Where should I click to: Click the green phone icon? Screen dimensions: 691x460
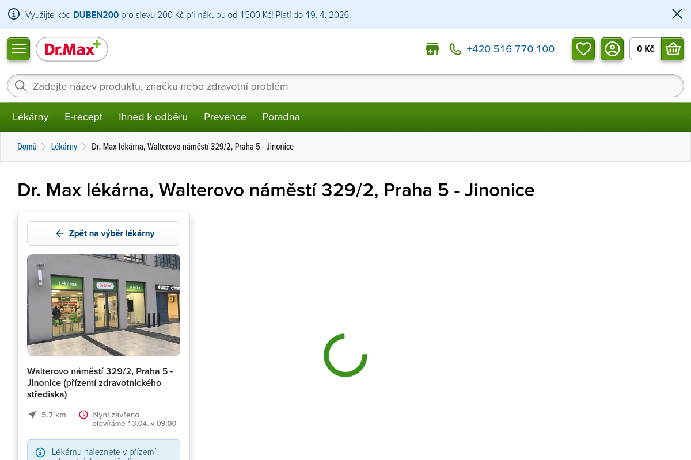click(x=455, y=49)
